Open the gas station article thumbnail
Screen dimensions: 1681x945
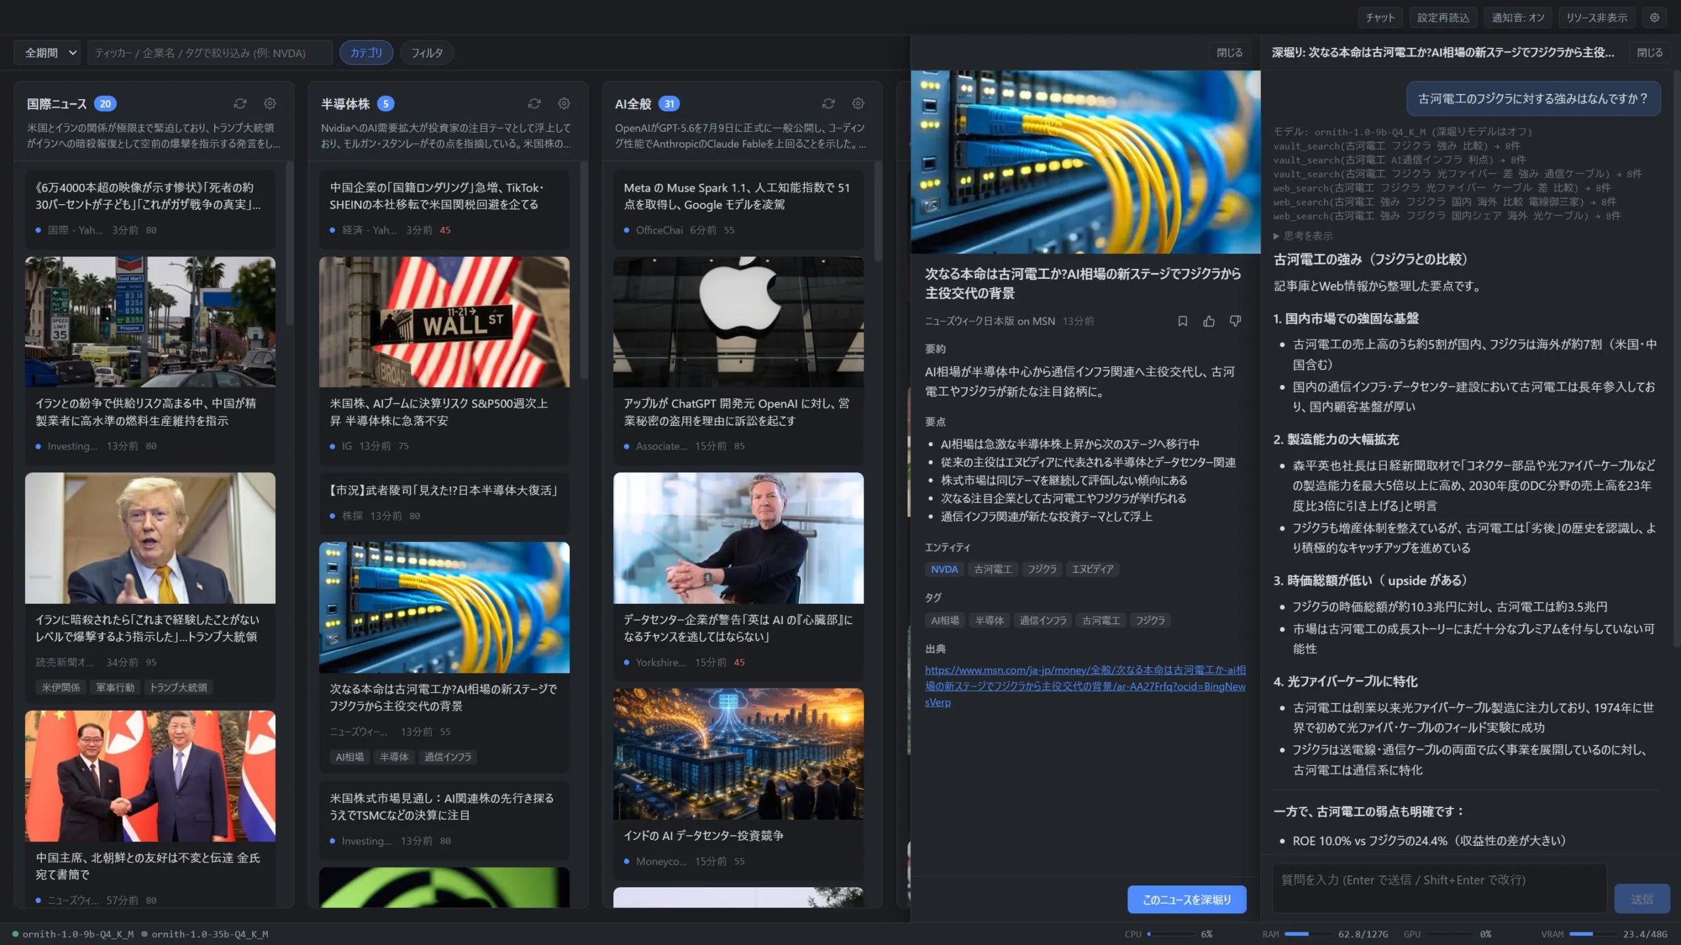(150, 322)
